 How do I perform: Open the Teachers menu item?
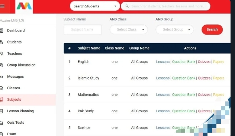[15, 54]
